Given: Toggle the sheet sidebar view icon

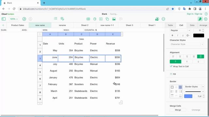Looking at the screenshot, I should tap(4, 19).
